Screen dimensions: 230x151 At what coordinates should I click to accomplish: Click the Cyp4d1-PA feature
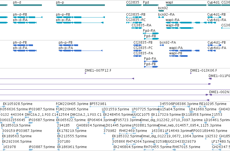[x=217, y=48]
